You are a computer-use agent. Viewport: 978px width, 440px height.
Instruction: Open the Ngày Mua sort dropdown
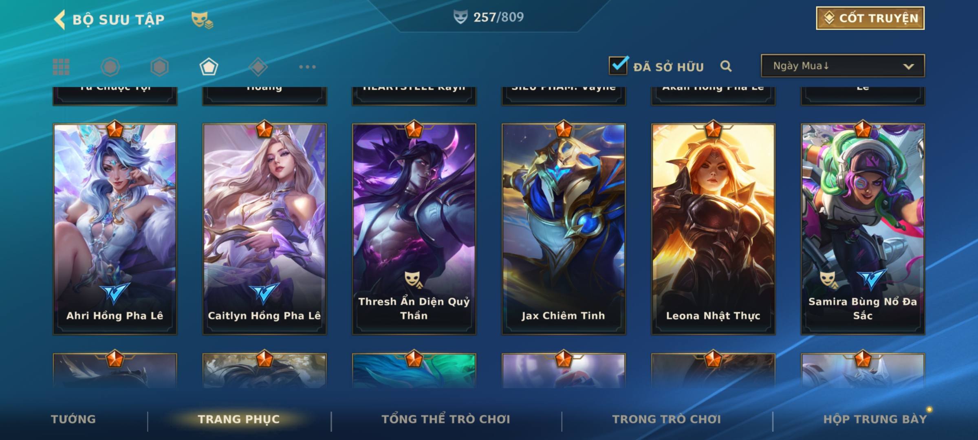[x=843, y=66]
